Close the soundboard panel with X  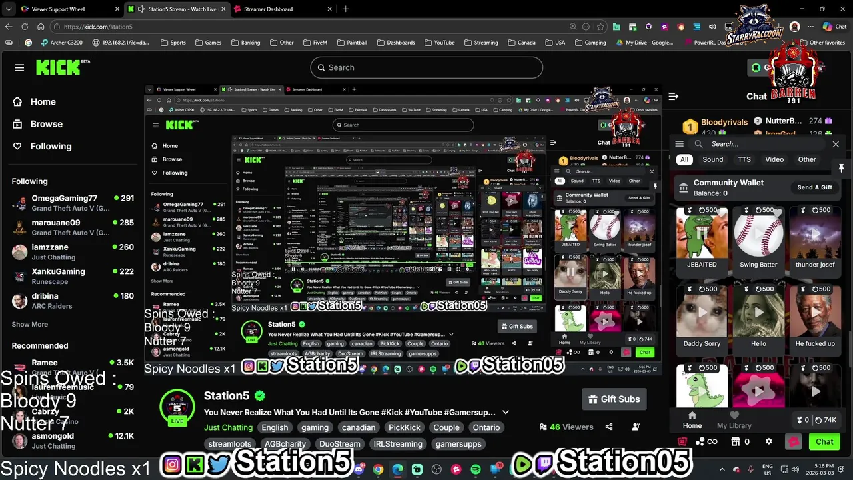point(836,144)
